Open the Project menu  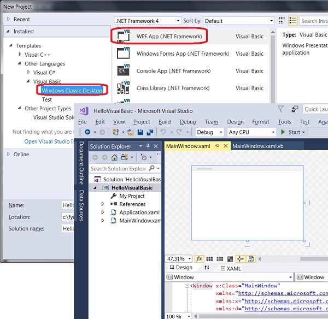(x=142, y=122)
